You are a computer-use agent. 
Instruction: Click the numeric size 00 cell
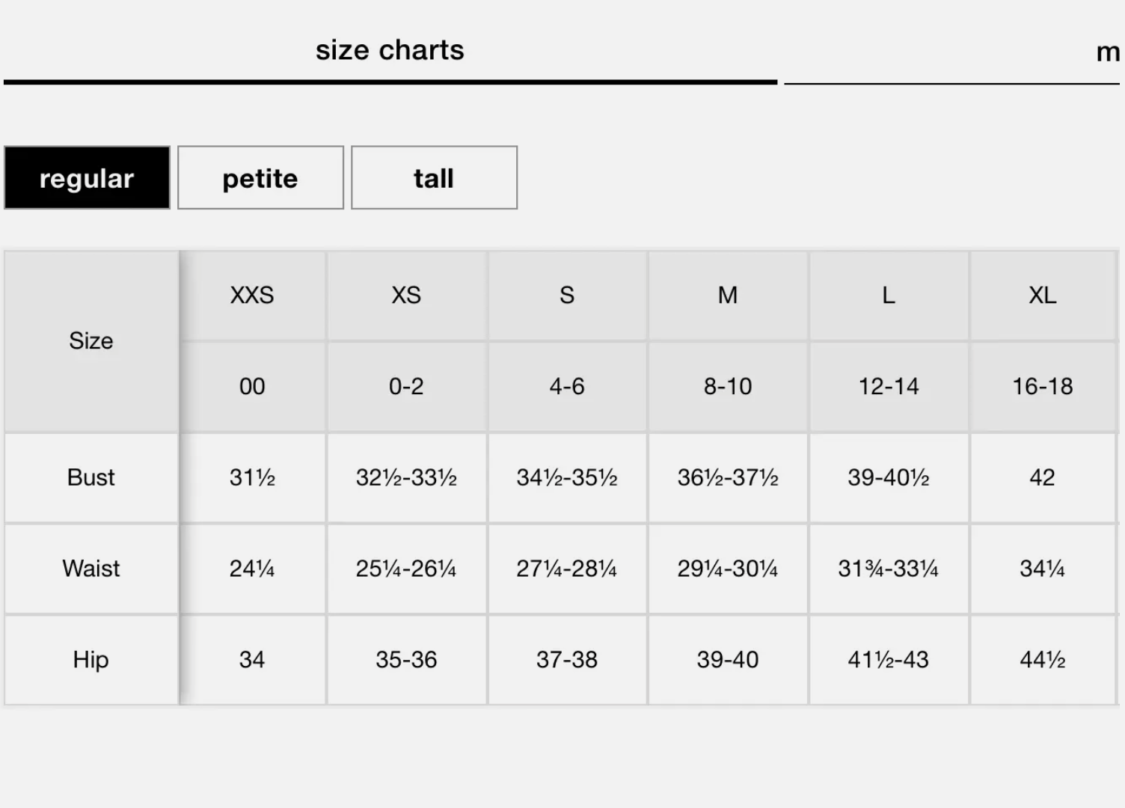pos(252,387)
